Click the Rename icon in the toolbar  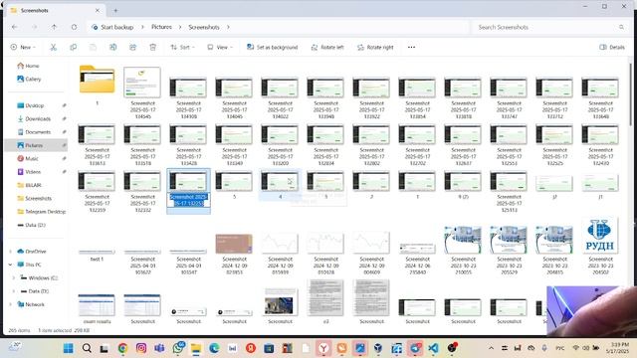(112, 47)
